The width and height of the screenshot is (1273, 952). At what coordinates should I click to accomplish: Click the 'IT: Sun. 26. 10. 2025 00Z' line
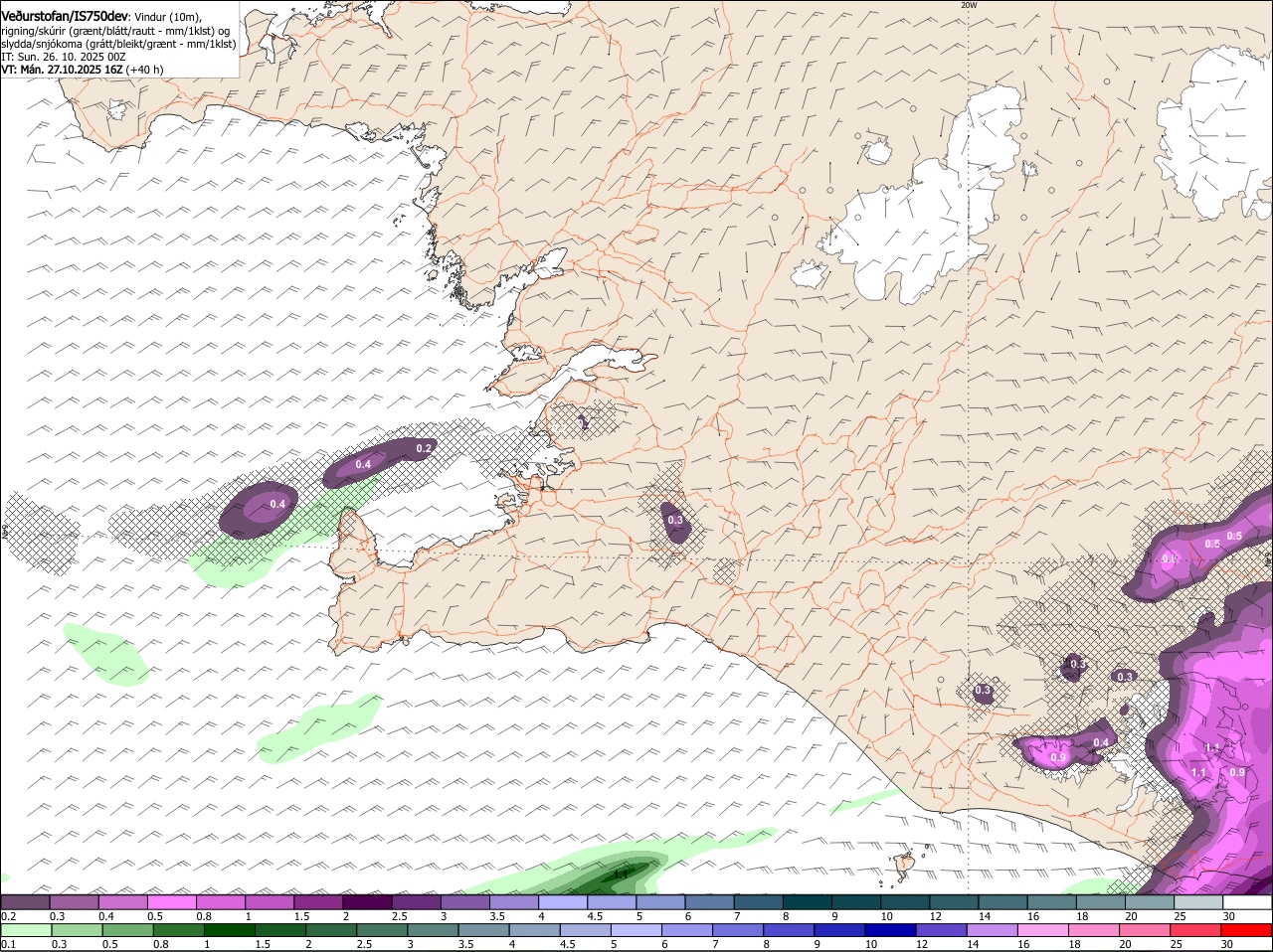64,57
